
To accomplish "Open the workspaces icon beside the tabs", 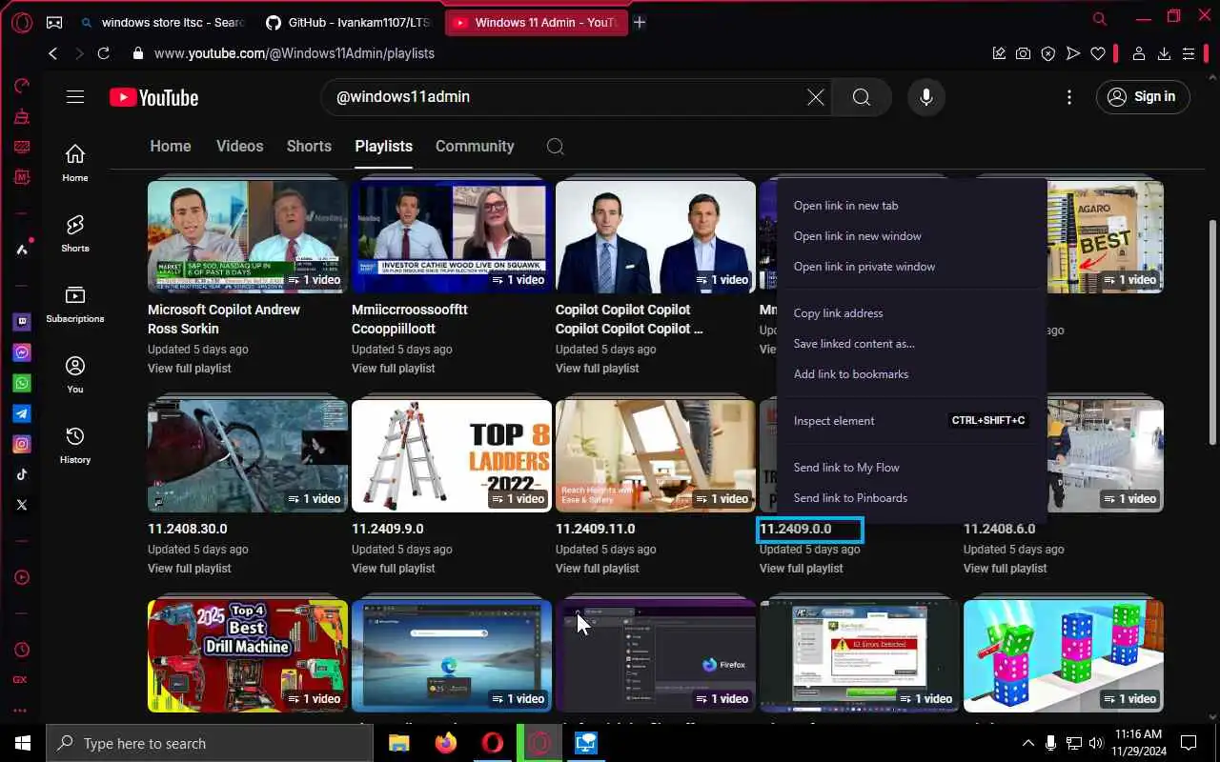I will (x=54, y=22).
